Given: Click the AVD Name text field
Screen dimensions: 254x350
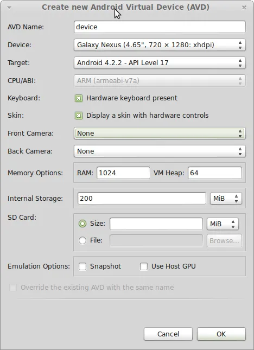Looking at the screenshot, I should [x=160, y=27].
